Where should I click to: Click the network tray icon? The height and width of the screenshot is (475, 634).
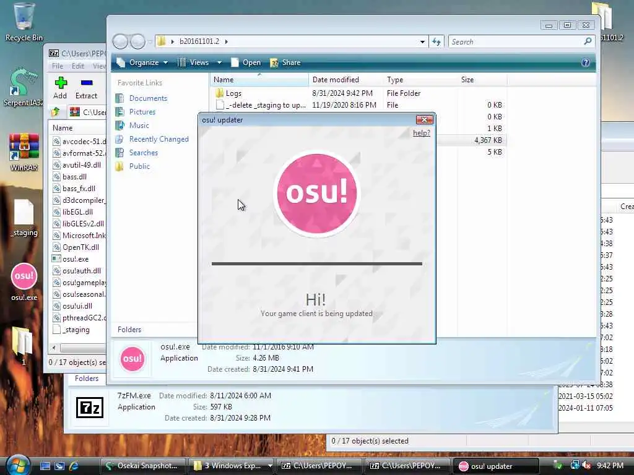(575, 465)
